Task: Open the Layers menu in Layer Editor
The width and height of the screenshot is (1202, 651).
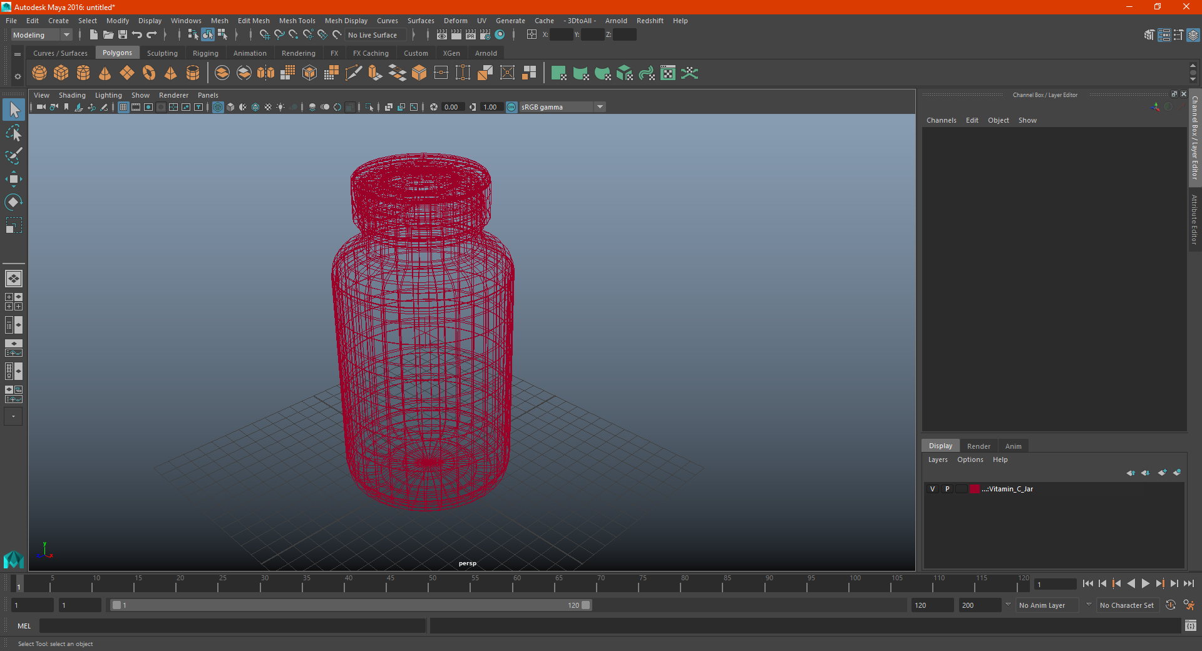Action: [937, 459]
